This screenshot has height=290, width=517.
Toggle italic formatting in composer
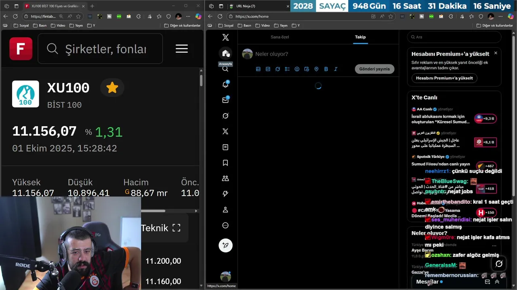(336, 69)
